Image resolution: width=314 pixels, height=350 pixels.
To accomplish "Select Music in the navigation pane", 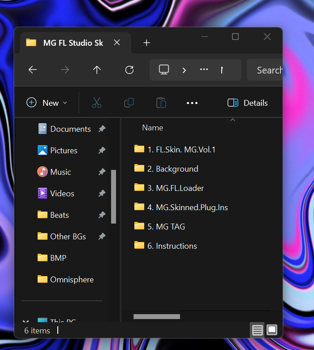I will coord(60,172).
